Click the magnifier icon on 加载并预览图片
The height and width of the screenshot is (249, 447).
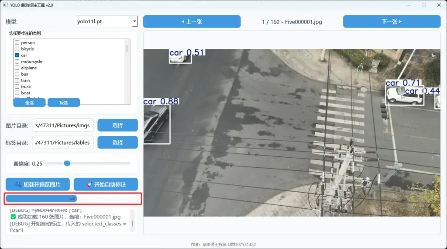click(18, 184)
